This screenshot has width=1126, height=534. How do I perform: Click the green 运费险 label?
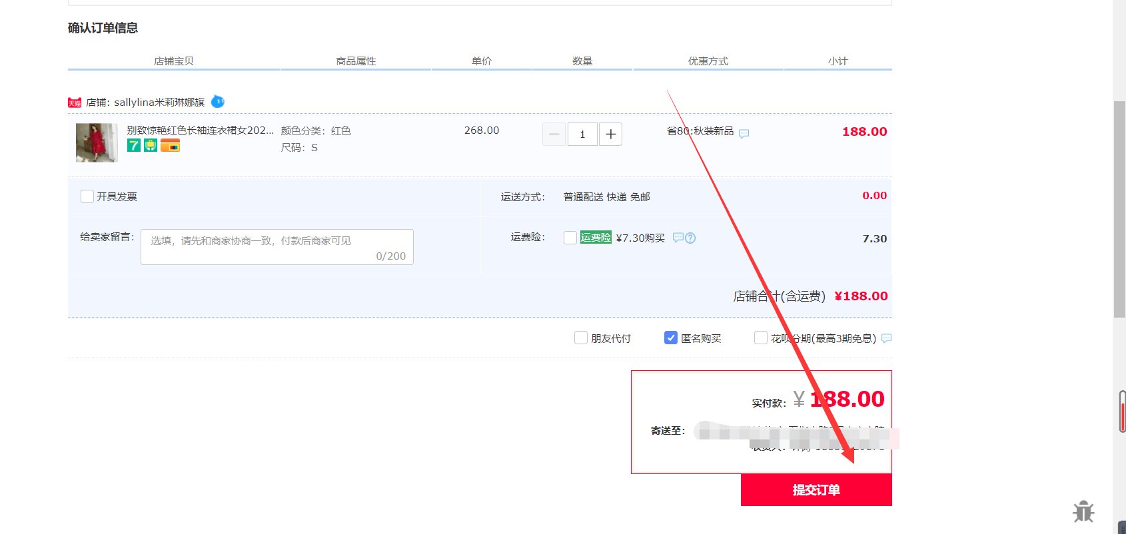[596, 237]
